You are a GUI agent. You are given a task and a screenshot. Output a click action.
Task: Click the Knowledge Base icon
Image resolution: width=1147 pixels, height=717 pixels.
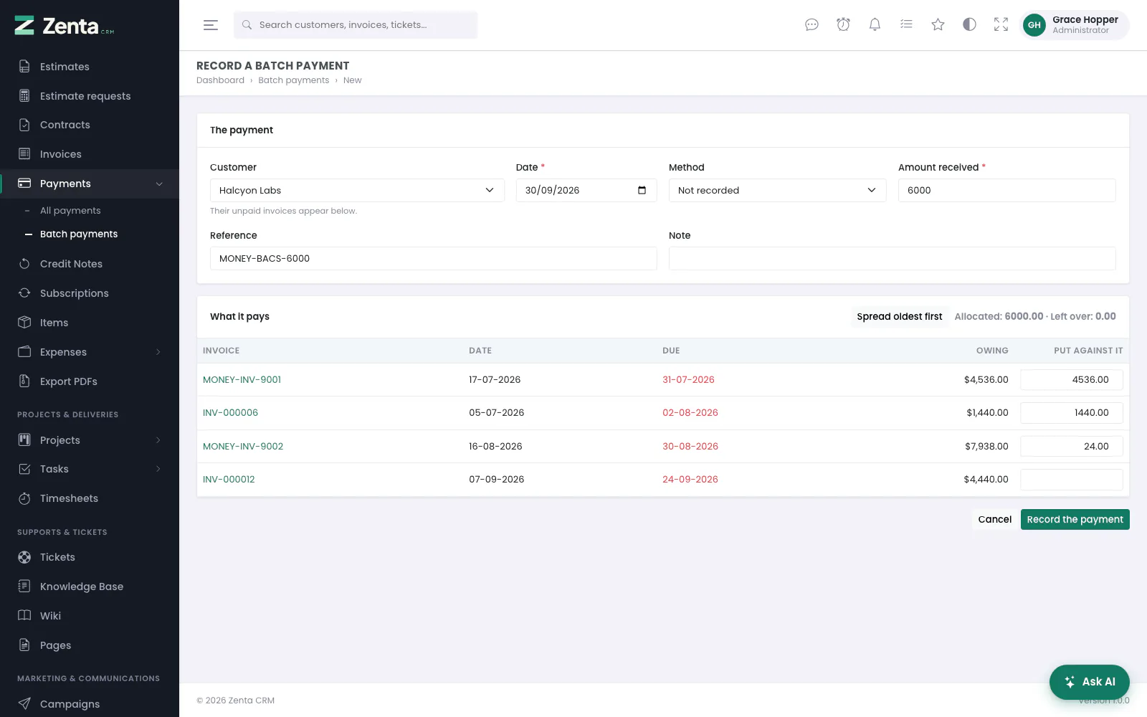[x=24, y=587]
